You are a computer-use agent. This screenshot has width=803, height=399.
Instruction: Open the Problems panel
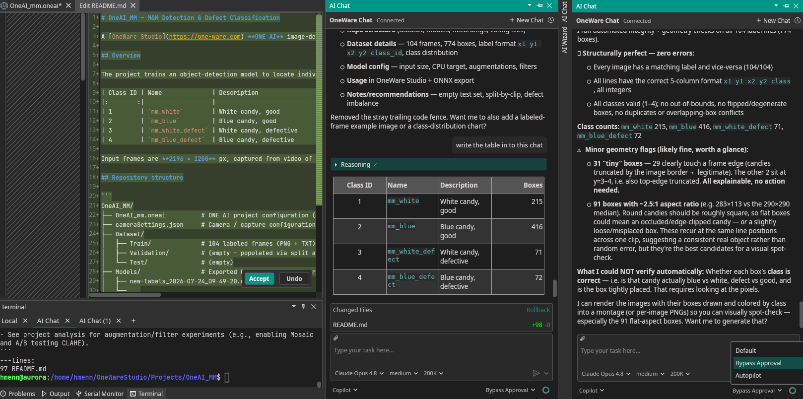coord(18,394)
